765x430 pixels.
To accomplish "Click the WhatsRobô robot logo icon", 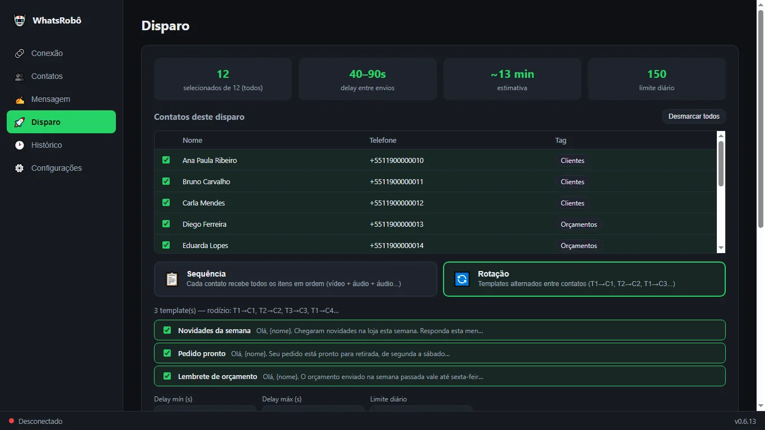I will pos(20,21).
